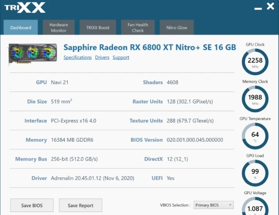279x215 pixels.
Task: Click the Save Report button
Action: pos(81,205)
